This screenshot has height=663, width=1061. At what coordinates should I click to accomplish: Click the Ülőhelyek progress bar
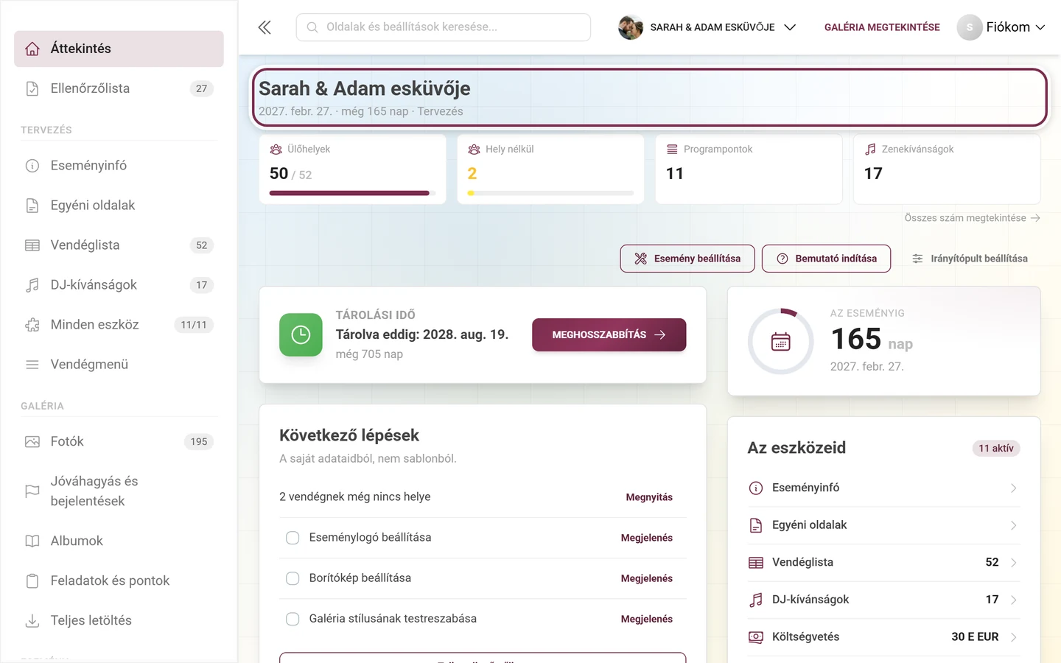[353, 193]
